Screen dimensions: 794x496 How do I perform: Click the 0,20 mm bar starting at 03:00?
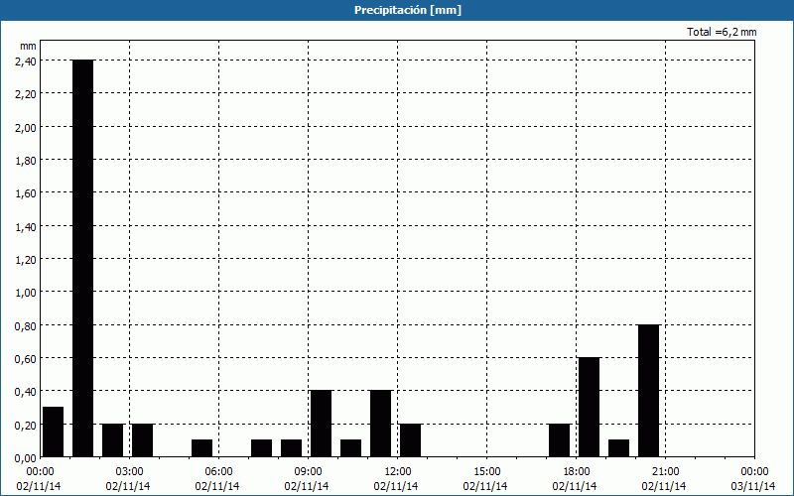(142, 440)
